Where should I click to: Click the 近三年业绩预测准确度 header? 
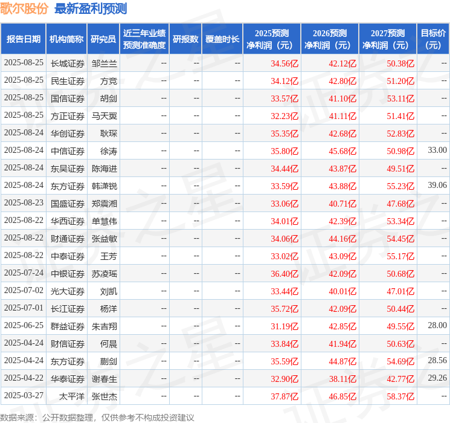coord(144,39)
